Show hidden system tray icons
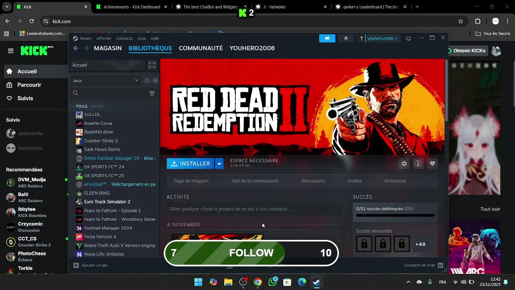 coord(408,282)
